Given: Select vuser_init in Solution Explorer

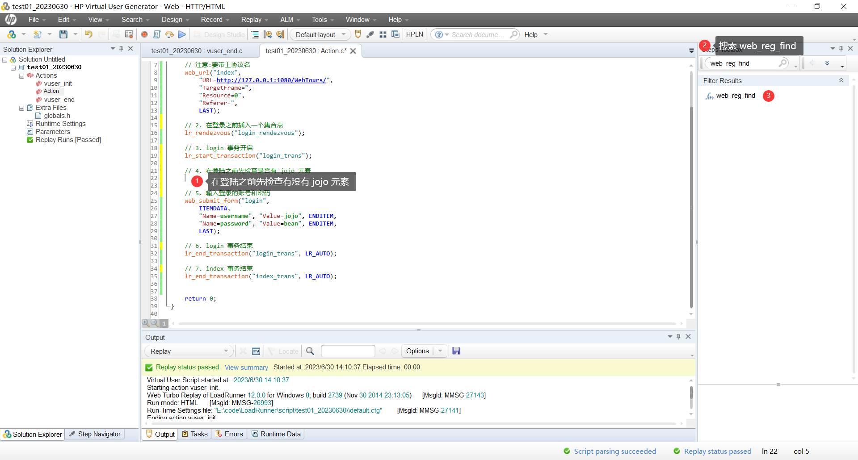Looking at the screenshot, I should (x=58, y=84).
